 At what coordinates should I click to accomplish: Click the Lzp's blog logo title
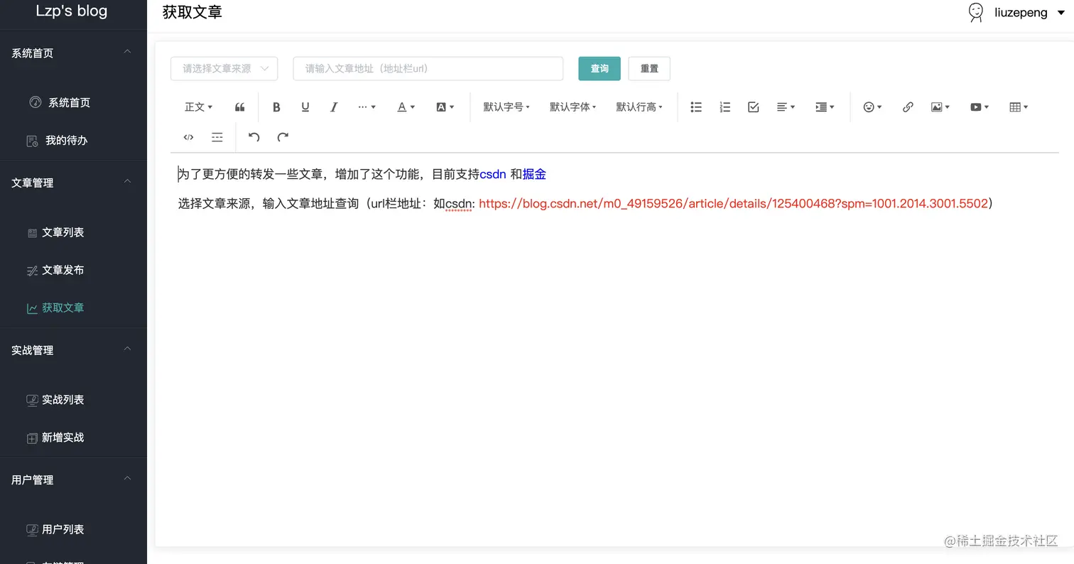coord(72,11)
